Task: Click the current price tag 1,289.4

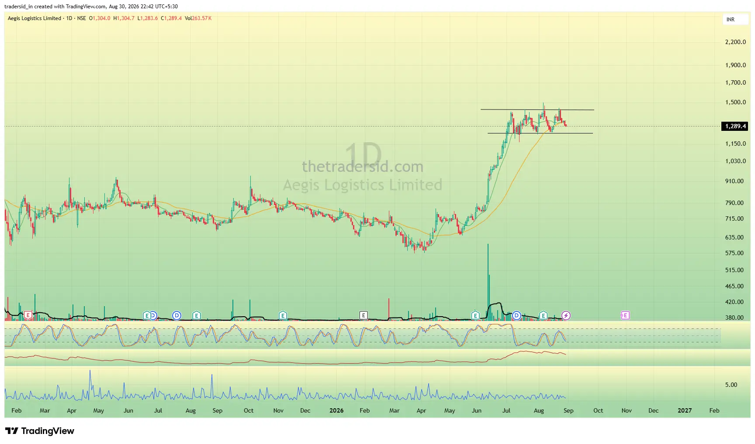Action: pos(735,126)
